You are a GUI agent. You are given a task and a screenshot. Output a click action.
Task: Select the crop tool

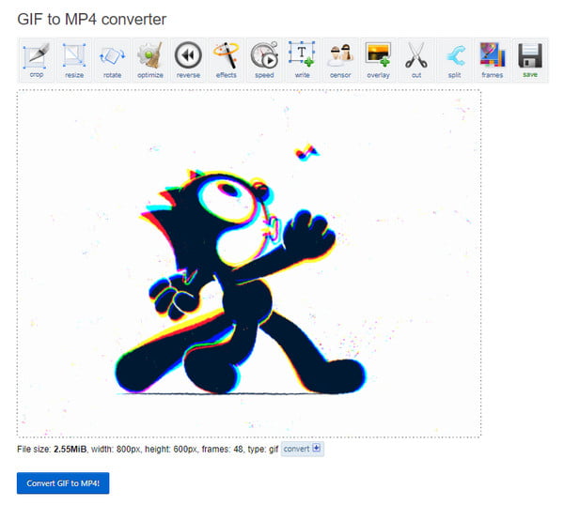[x=37, y=60]
